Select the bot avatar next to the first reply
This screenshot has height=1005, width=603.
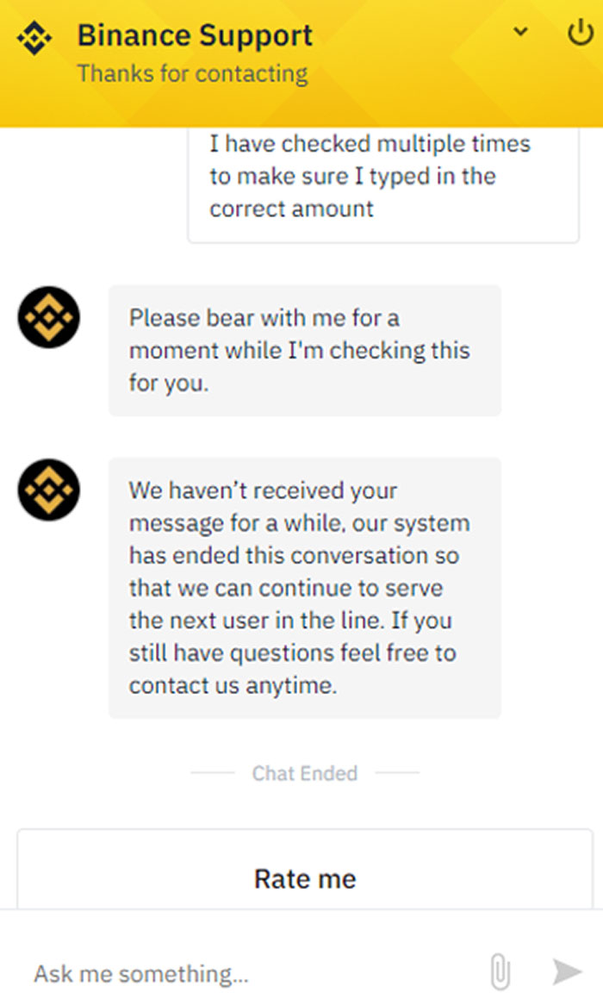(47, 319)
